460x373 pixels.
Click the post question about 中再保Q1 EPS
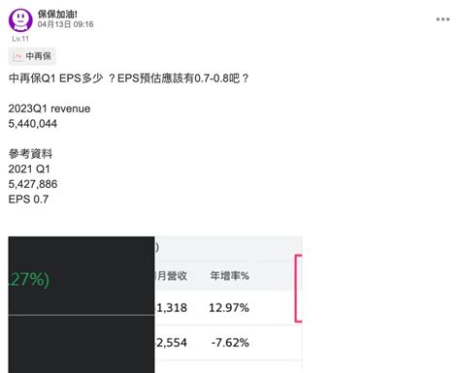pyautogui.click(x=128, y=78)
